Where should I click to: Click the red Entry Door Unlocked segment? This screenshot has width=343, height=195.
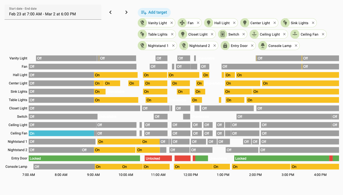158,158
